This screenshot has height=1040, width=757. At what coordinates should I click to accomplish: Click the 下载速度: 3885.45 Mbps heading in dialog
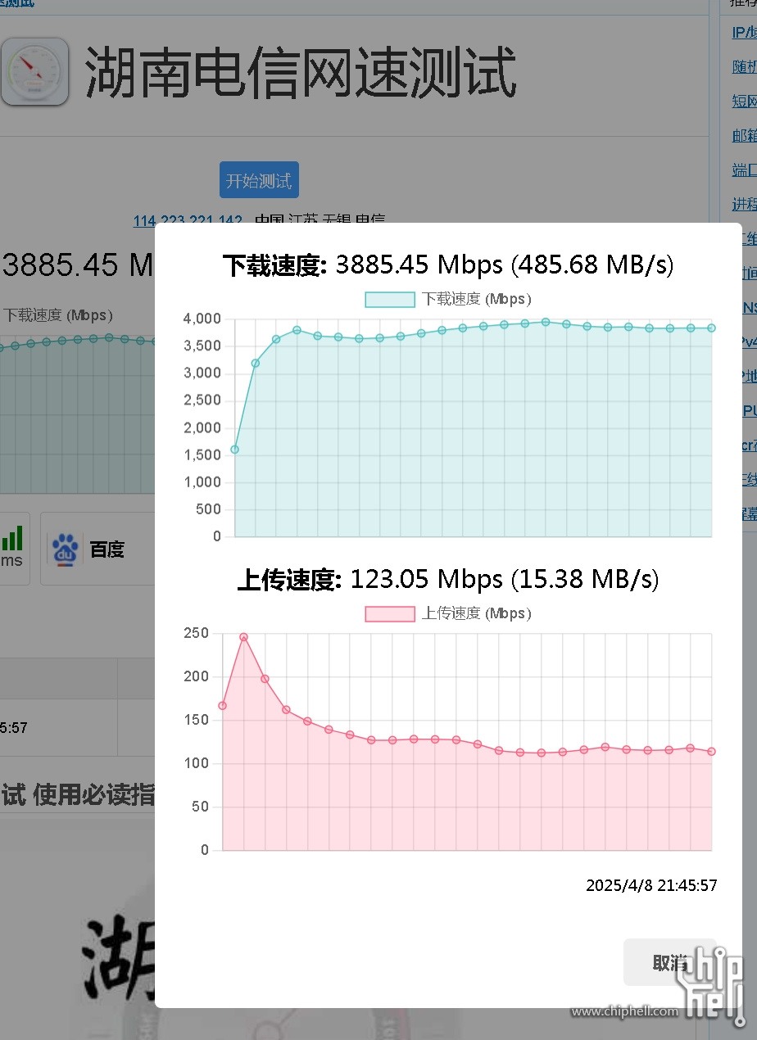coord(448,265)
